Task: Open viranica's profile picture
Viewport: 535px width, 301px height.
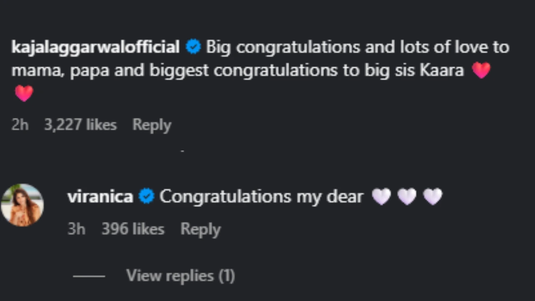Action: (x=23, y=204)
